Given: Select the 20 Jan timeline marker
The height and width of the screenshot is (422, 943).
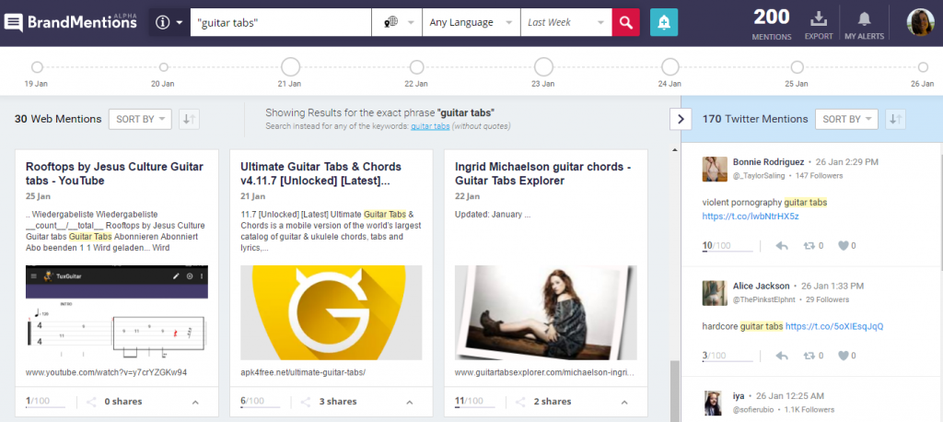Looking at the screenshot, I should [163, 67].
